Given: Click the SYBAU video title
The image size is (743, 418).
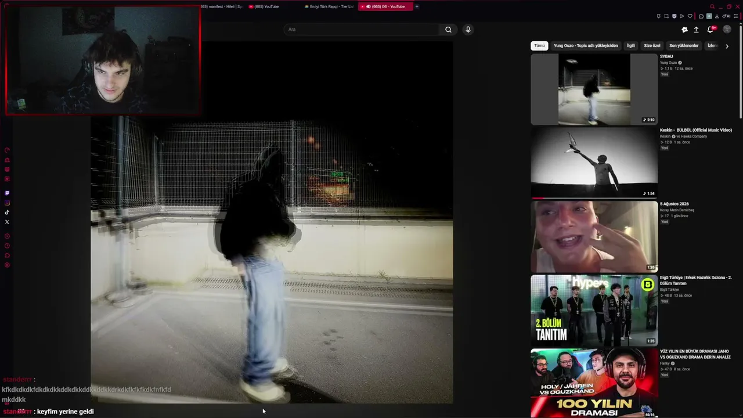Looking at the screenshot, I should coord(666,56).
